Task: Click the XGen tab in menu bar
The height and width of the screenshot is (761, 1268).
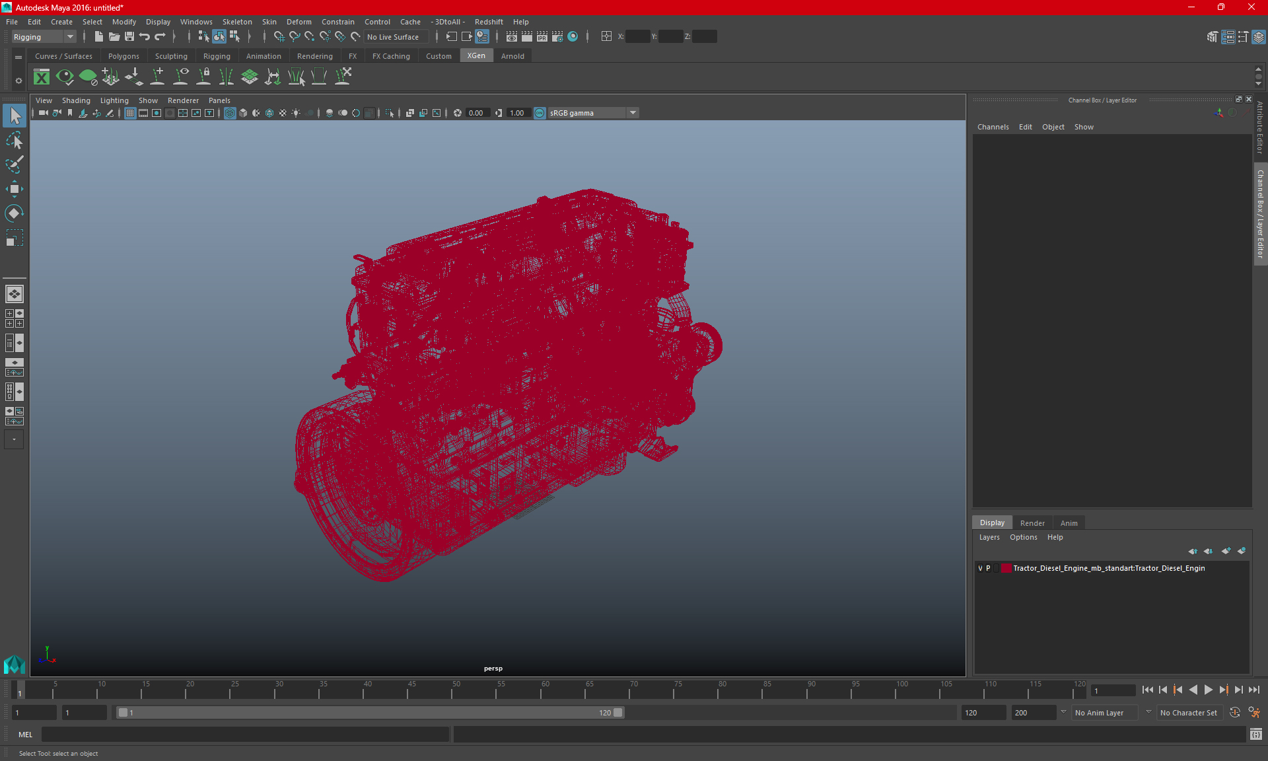Action: [x=475, y=56]
